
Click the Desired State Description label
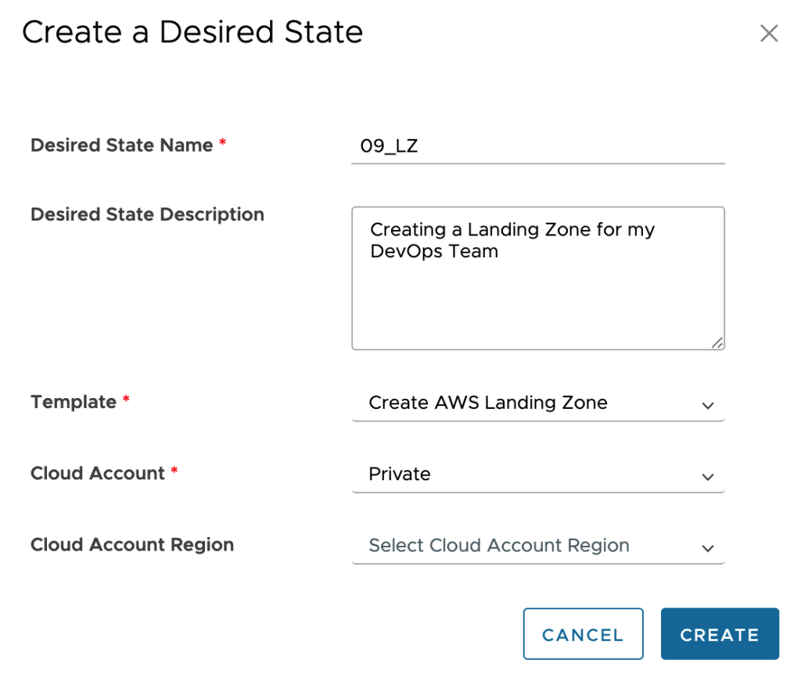pos(147,215)
